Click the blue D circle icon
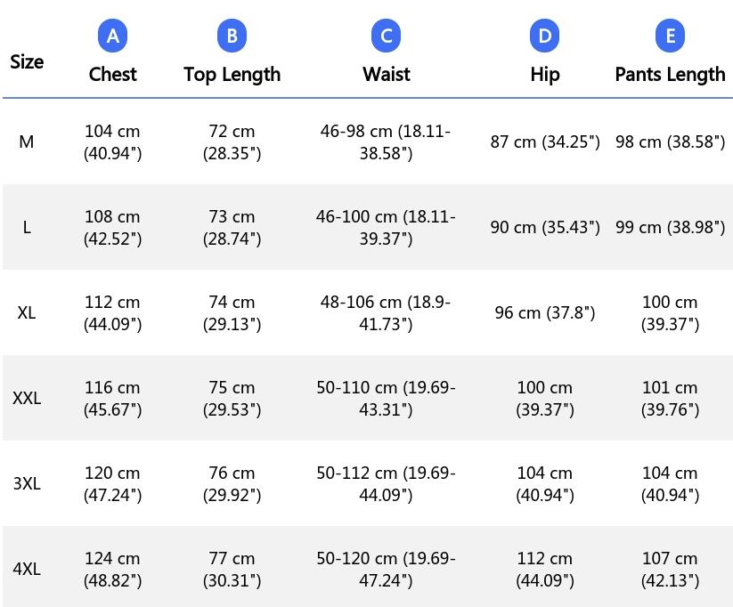 (x=544, y=36)
